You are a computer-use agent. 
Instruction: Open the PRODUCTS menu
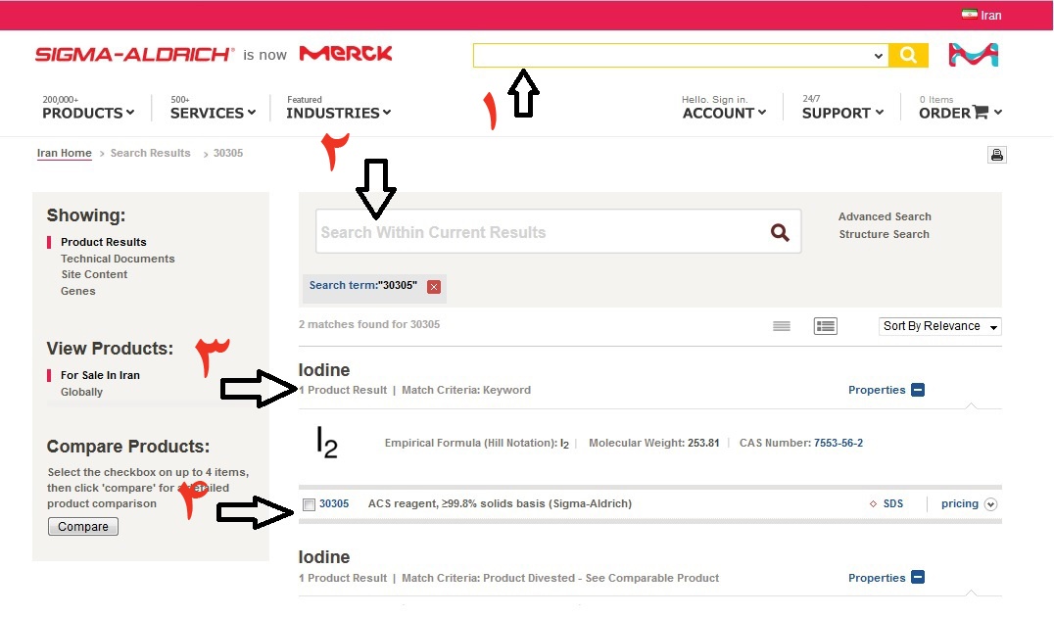pos(88,113)
